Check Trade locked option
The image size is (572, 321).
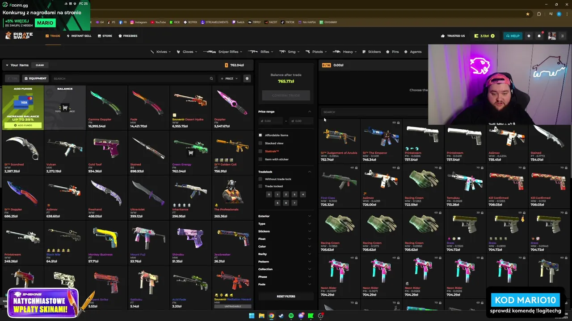[261, 186]
